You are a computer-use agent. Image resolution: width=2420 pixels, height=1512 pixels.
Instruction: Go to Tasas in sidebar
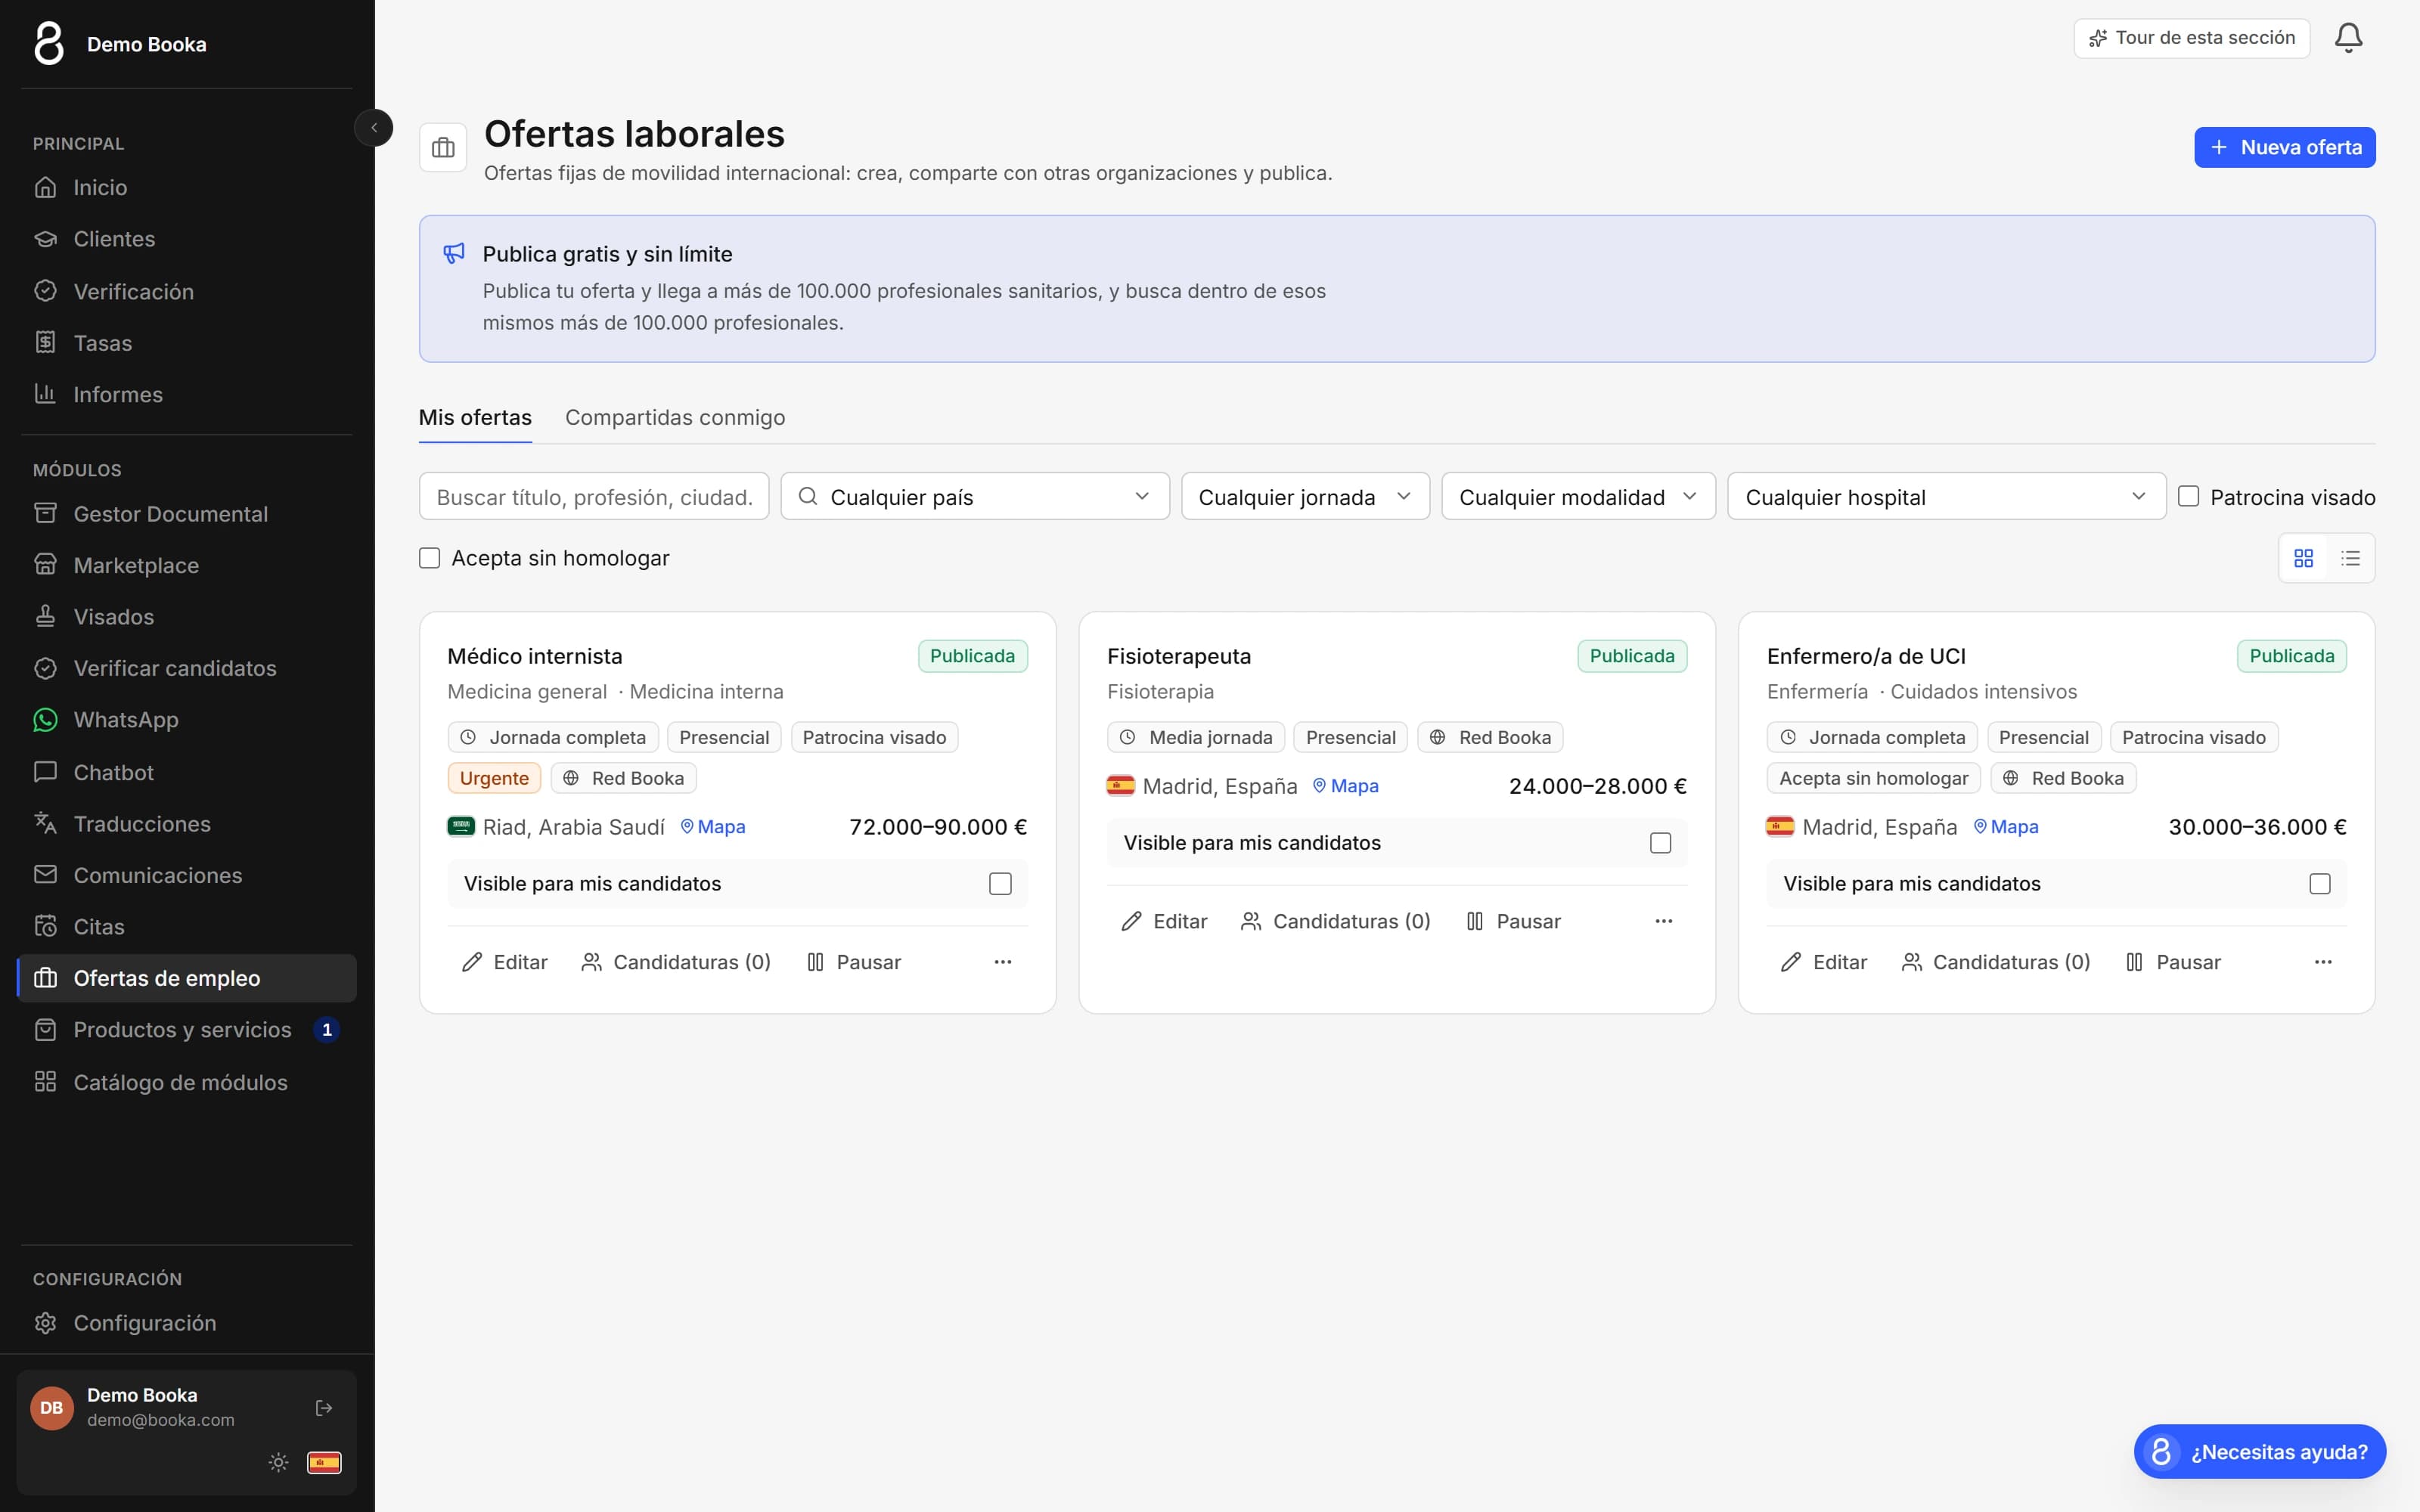(187, 343)
